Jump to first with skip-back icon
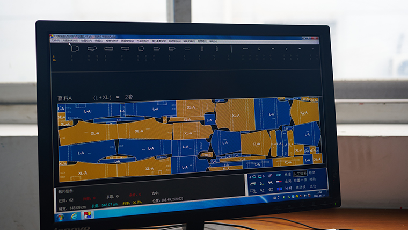The width and height of the screenshot is (408, 230). pos(287,188)
